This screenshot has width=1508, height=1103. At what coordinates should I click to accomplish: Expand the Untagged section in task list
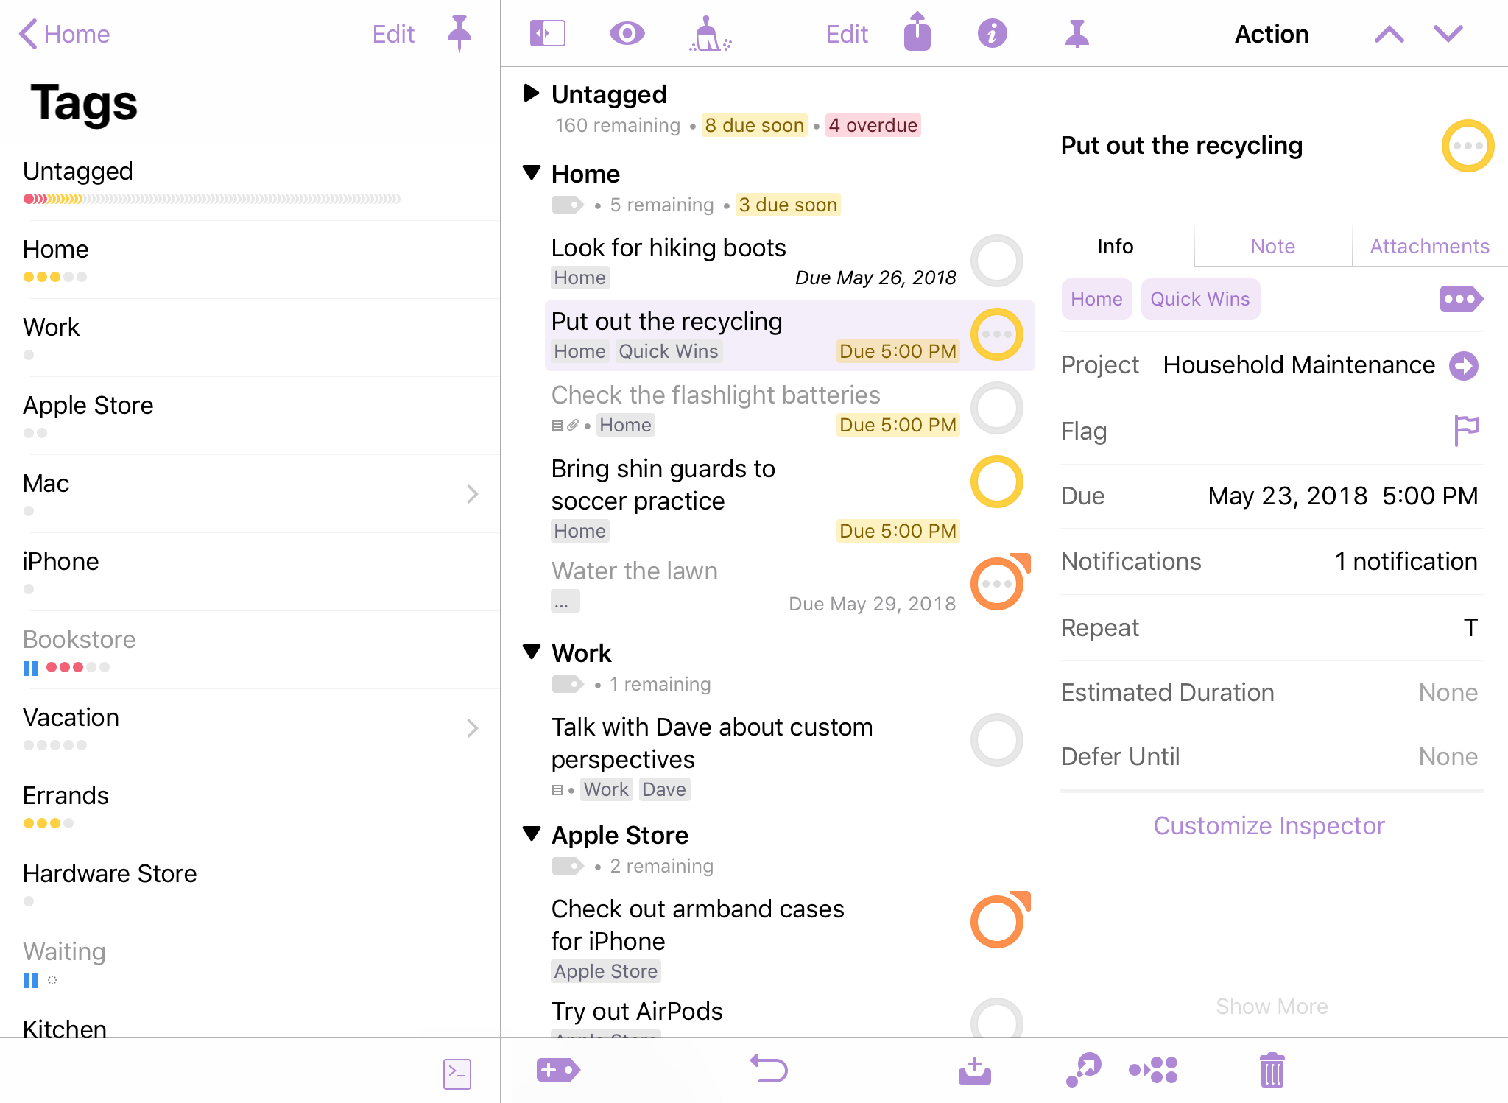tap(532, 93)
